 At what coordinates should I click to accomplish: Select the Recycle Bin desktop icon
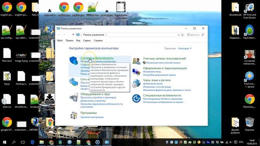tap(249, 124)
